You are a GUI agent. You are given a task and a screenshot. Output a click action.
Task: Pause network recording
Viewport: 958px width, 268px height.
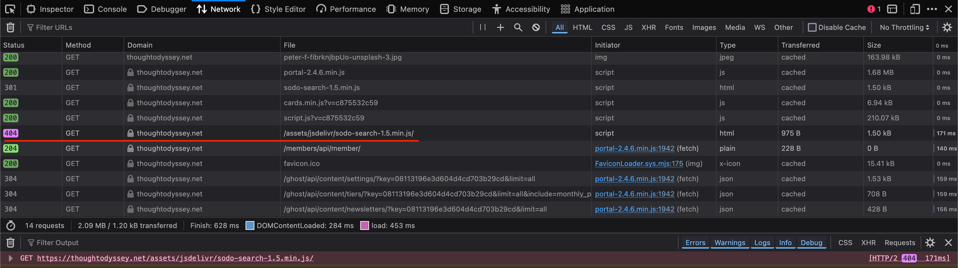tap(483, 27)
